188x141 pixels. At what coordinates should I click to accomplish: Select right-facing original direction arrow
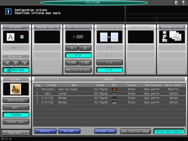point(16,63)
